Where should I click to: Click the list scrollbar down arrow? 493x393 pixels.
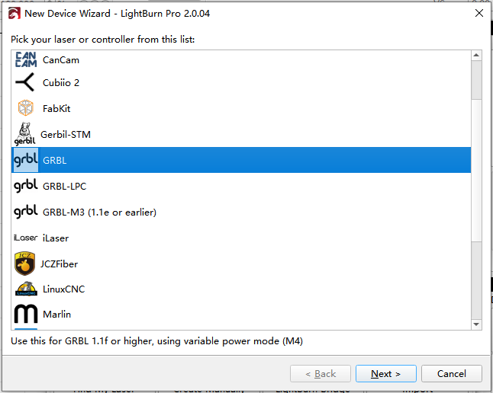pos(476,324)
